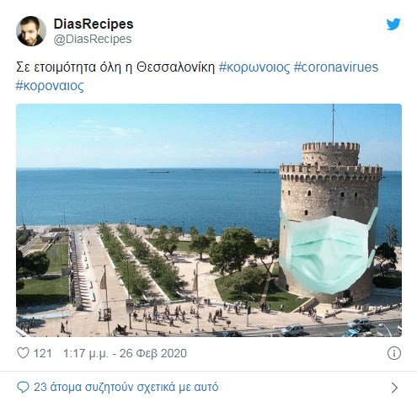Open tweet timestamp 1:17 μ.μ. - 26 Φεβ 2020
This screenshot has height=402, width=417.
pos(125,353)
